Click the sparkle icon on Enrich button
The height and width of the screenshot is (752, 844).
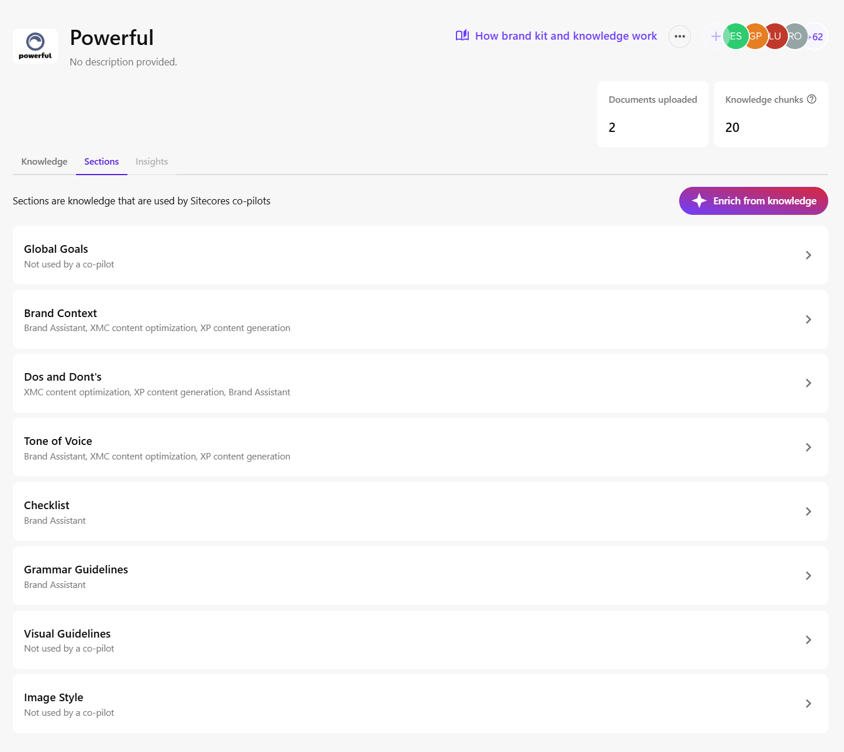pos(699,201)
